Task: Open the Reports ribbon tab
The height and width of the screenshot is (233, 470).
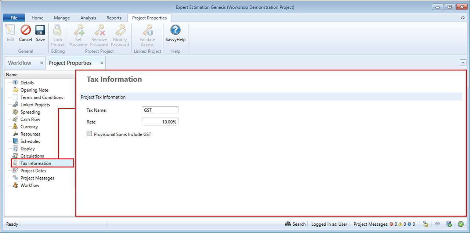Action: point(114,18)
